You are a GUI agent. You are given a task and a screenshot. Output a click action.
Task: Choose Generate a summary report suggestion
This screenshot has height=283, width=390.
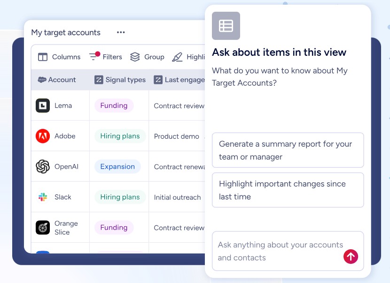click(288, 150)
